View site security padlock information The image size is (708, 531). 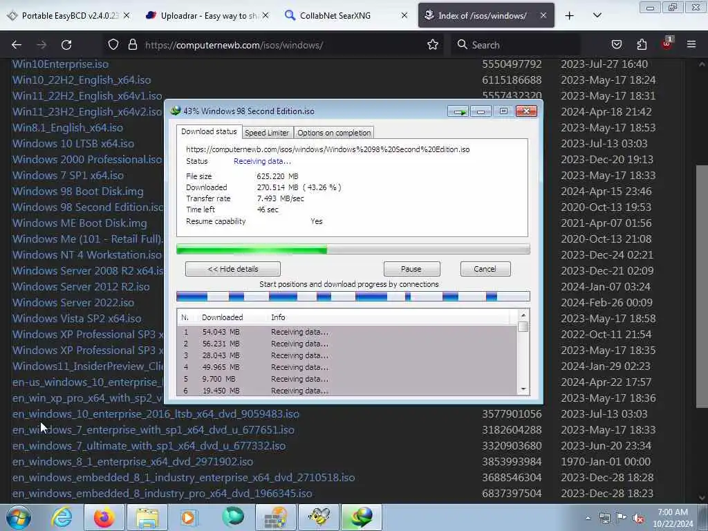click(132, 45)
